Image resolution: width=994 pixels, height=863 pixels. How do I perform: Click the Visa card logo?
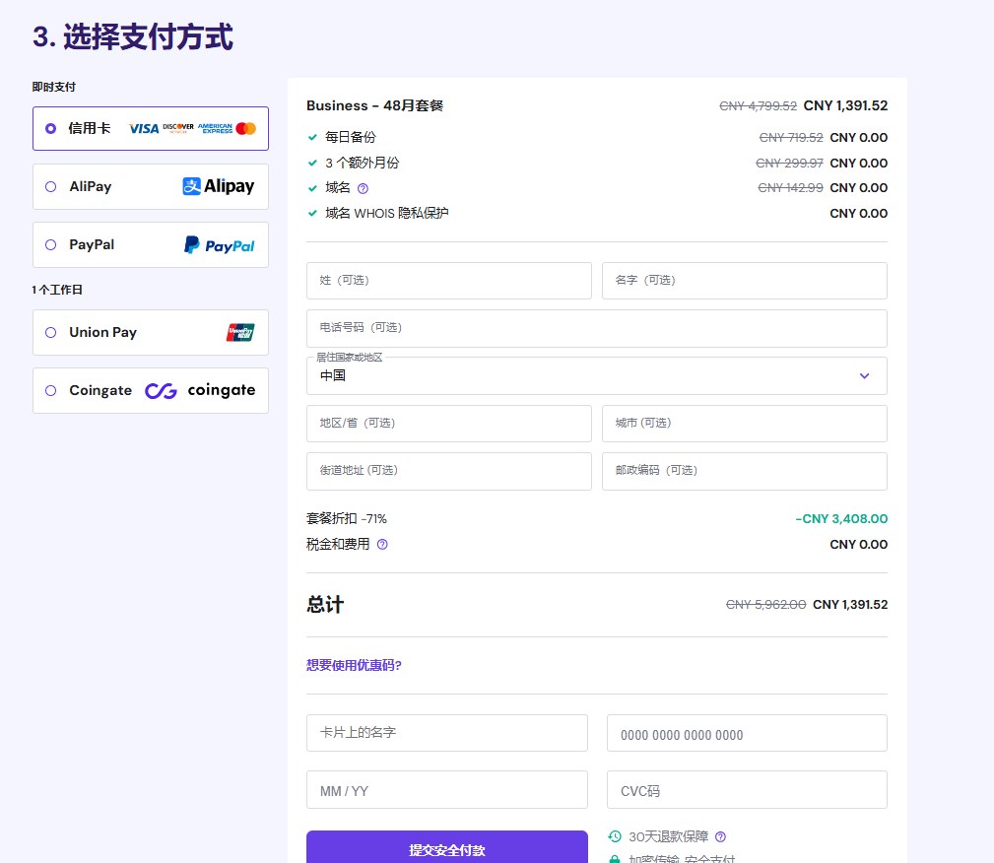(144, 129)
